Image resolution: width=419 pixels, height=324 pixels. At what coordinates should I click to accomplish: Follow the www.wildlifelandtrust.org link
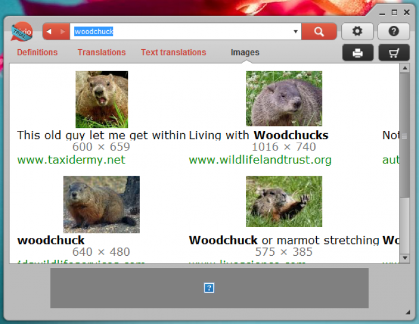tap(260, 160)
